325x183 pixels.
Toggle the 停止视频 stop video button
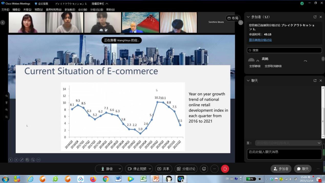[137, 169]
